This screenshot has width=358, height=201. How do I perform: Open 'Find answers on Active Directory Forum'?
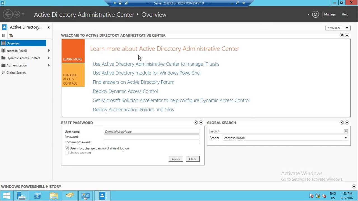click(x=133, y=82)
